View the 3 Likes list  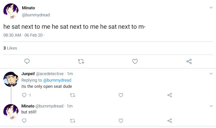(10, 48)
